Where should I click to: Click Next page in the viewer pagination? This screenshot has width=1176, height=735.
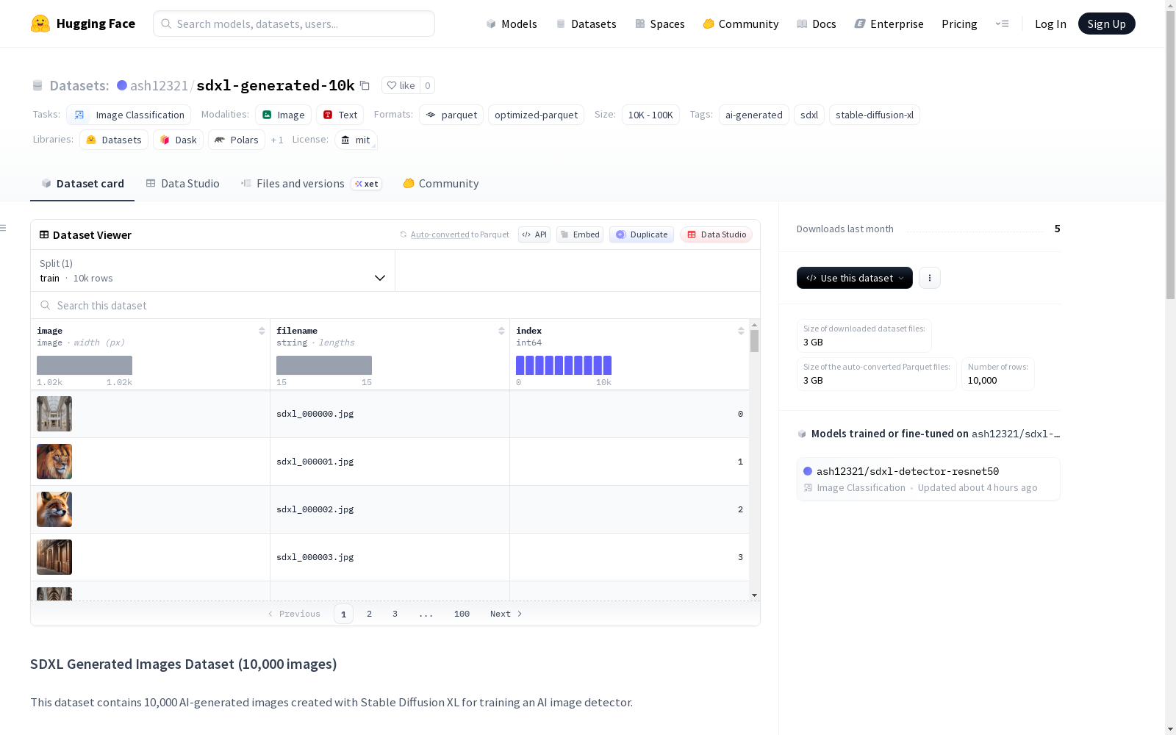506,614
